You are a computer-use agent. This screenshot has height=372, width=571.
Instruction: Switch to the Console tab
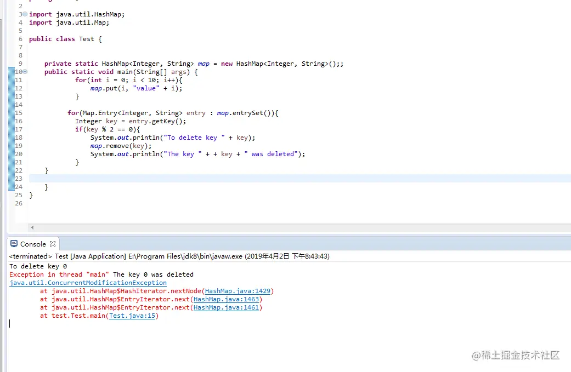point(33,244)
